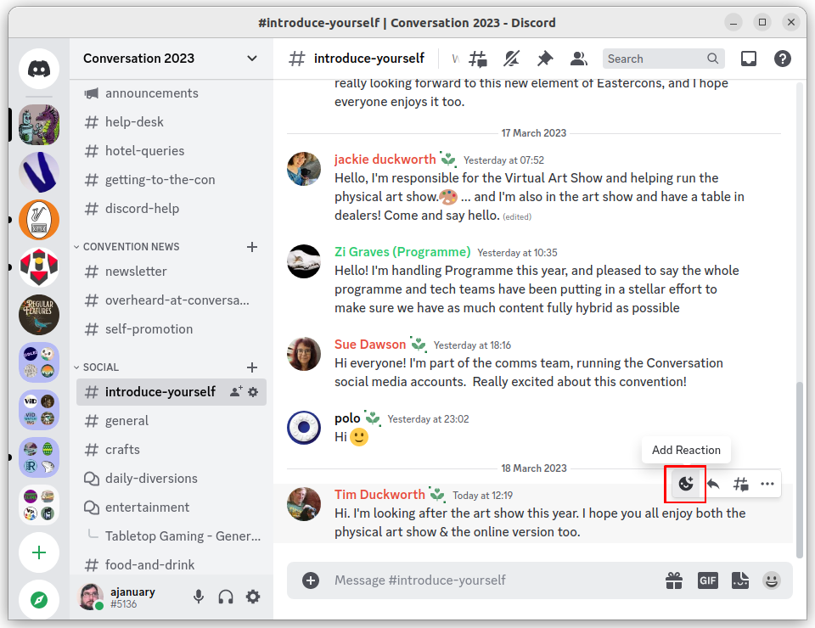
Task: Open the daily-diversions forum
Action: click(171, 479)
